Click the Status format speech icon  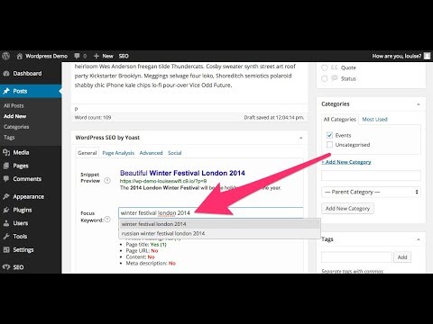point(335,78)
